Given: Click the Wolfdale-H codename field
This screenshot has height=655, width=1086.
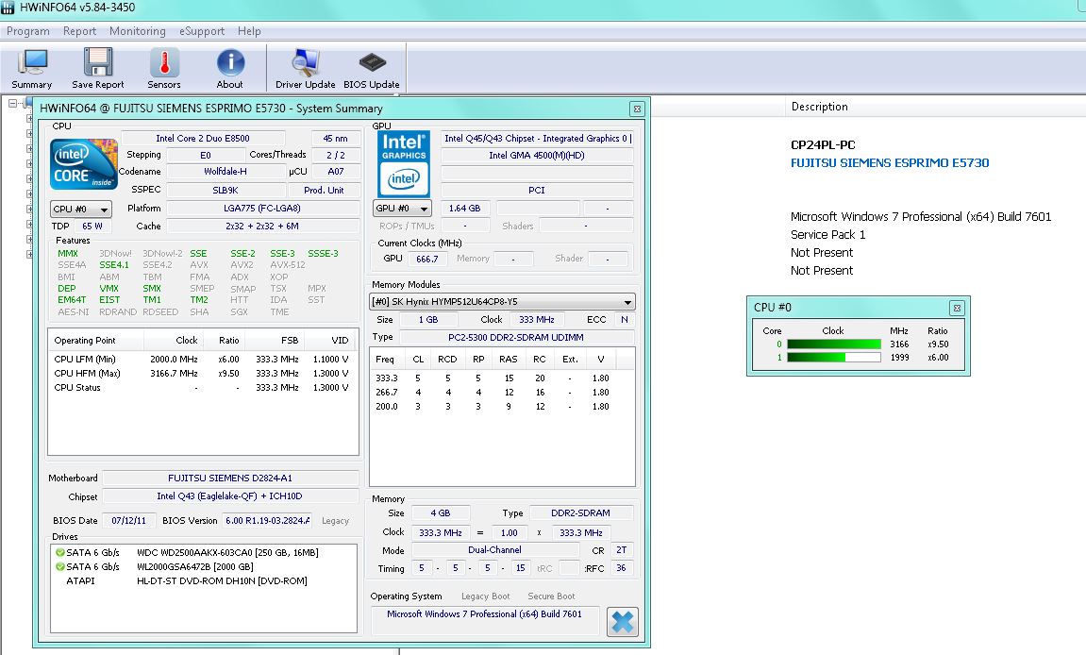Looking at the screenshot, I should (x=226, y=171).
